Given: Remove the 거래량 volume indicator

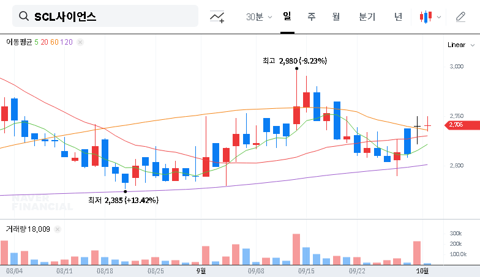Looking at the screenshot, I should coord(58,229).
